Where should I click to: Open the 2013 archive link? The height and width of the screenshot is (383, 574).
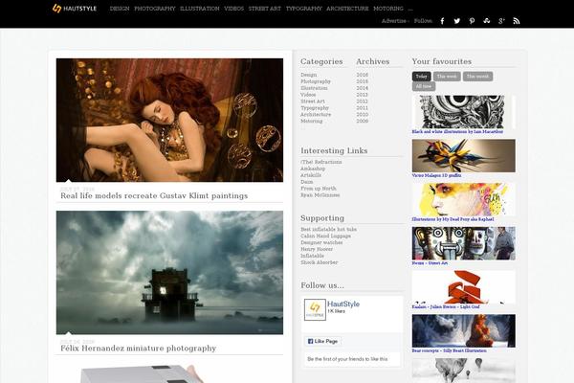pos(363,95)
